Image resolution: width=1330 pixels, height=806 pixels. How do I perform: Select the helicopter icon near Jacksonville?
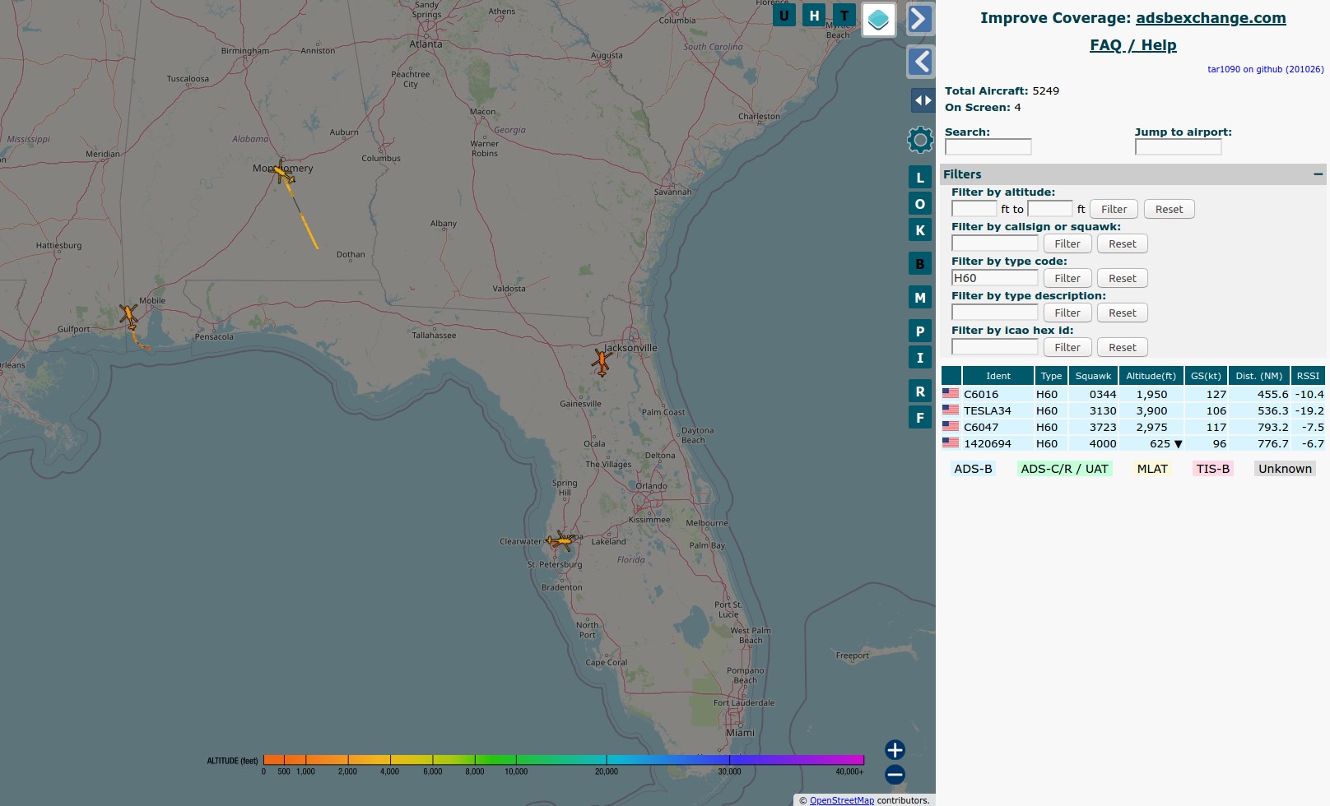[602, 361]
